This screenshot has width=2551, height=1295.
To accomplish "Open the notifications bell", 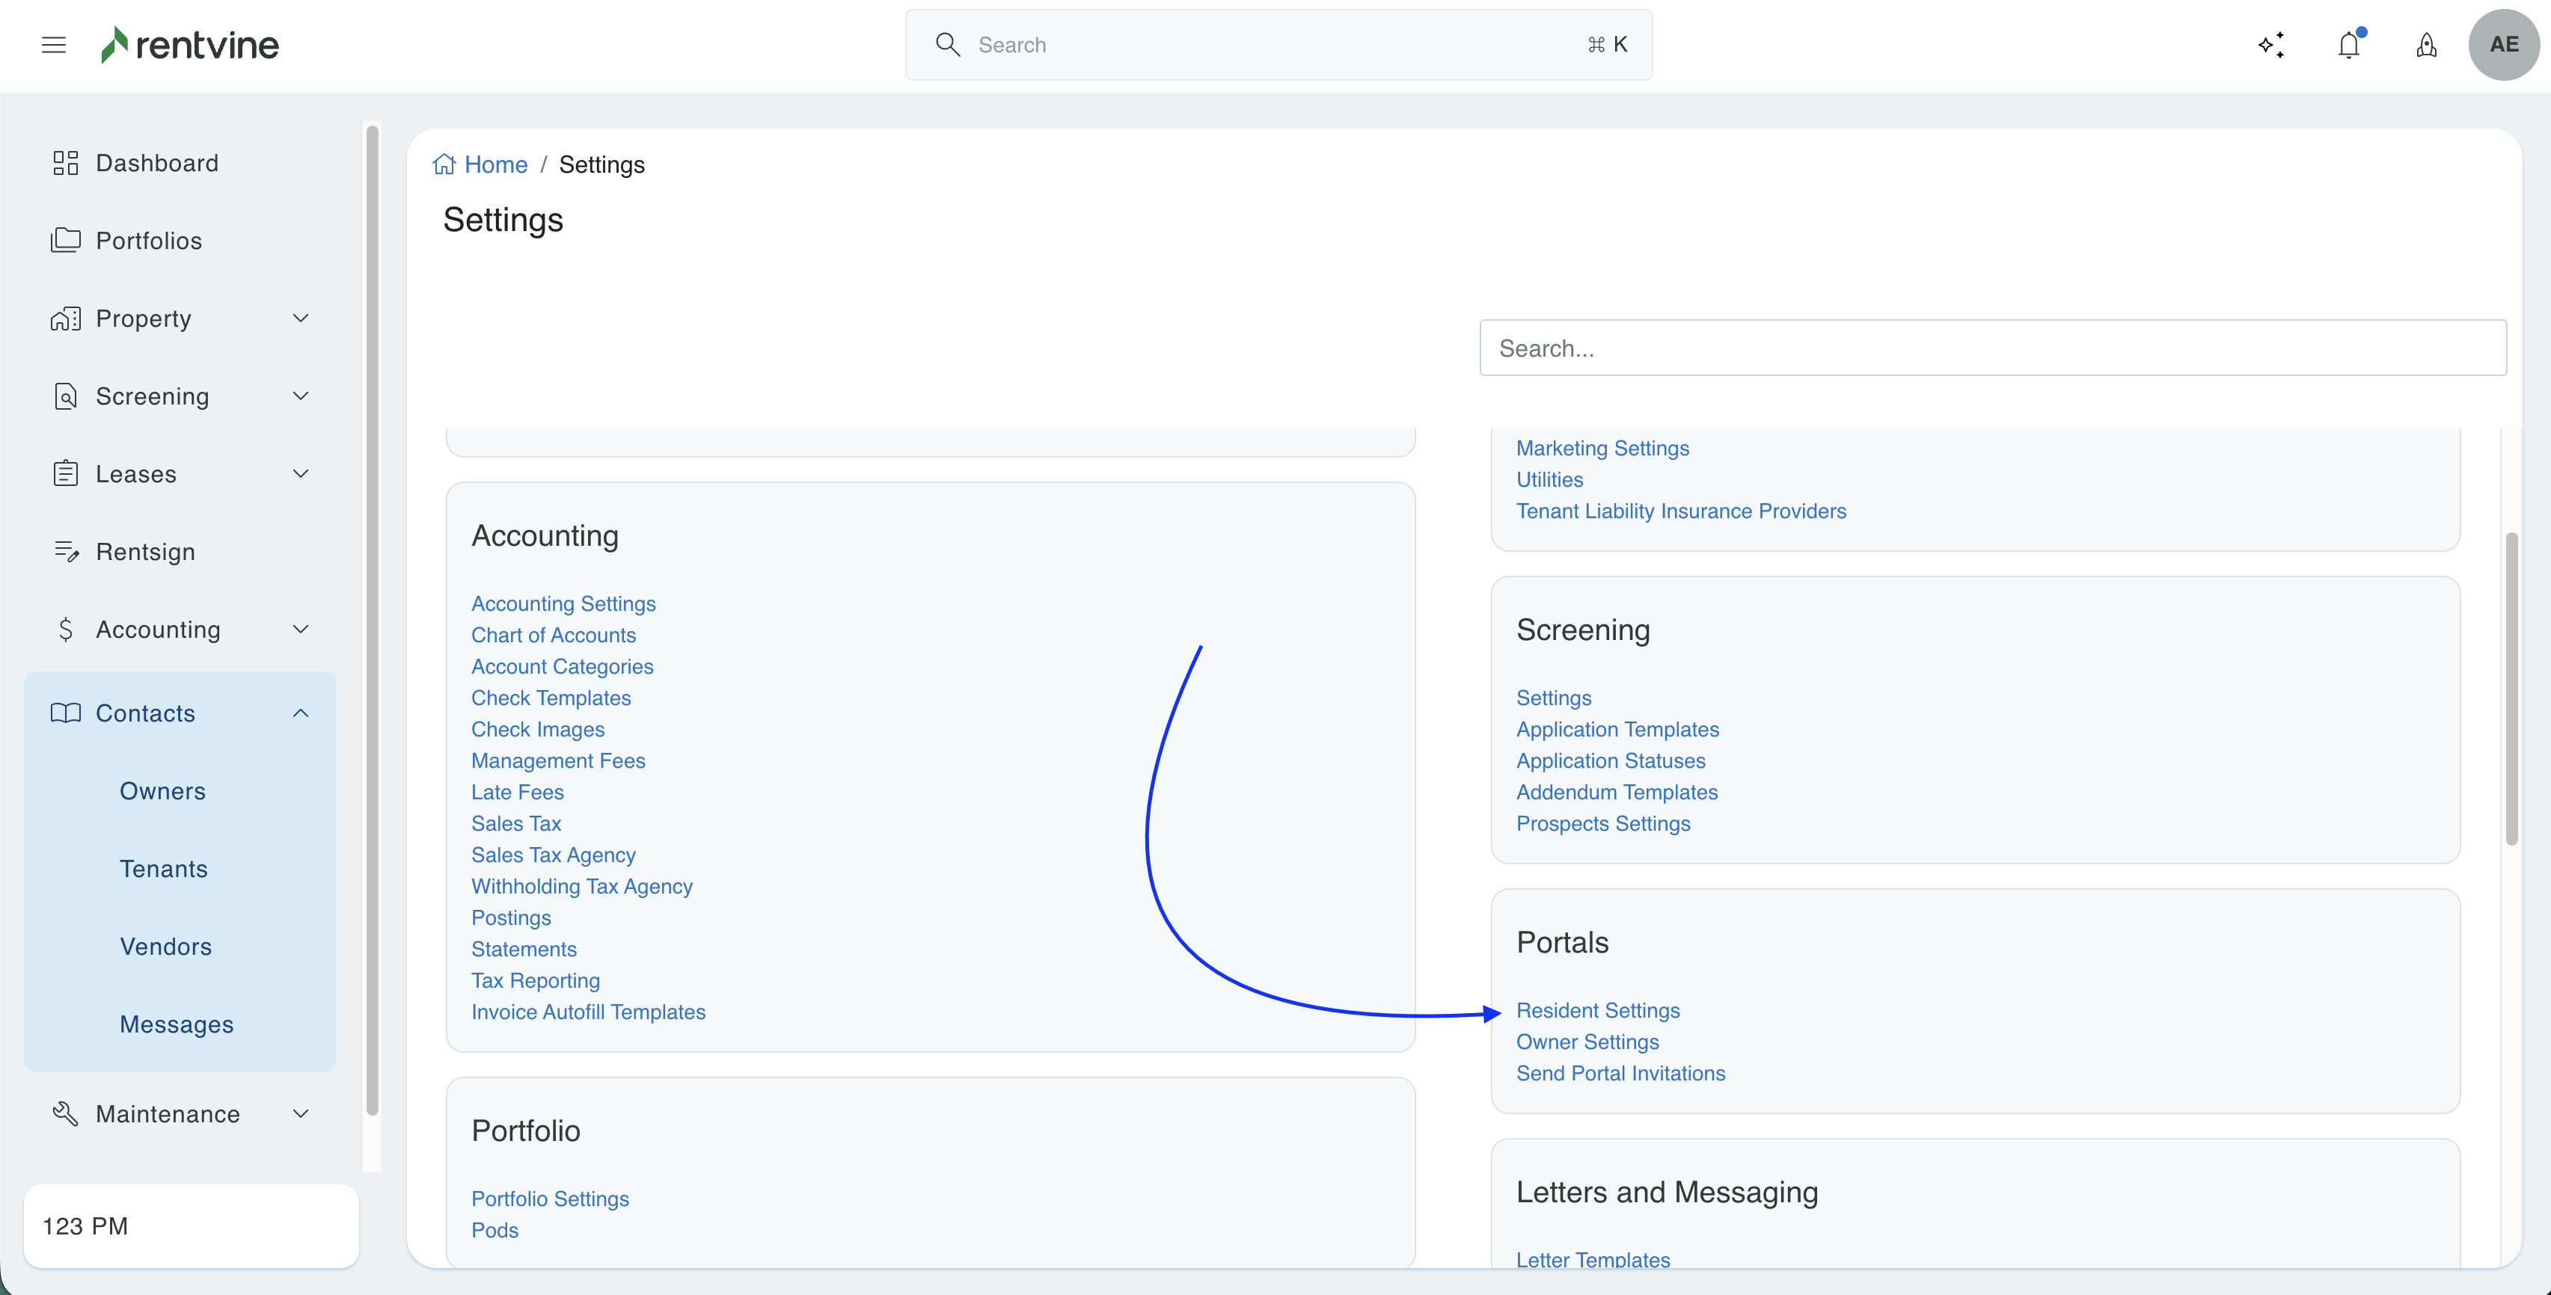I will [x=2348, y=45].
